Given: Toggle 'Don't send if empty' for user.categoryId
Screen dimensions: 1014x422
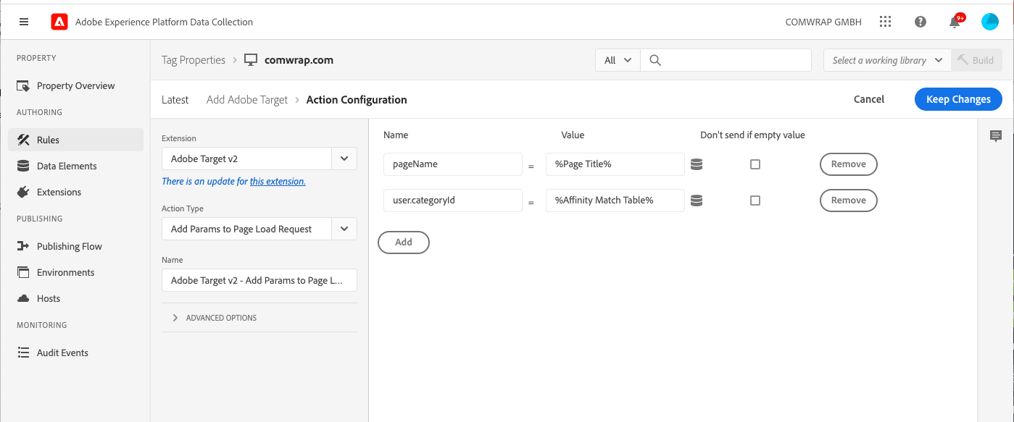Looking at the screenshot, I should click(755, 201).
